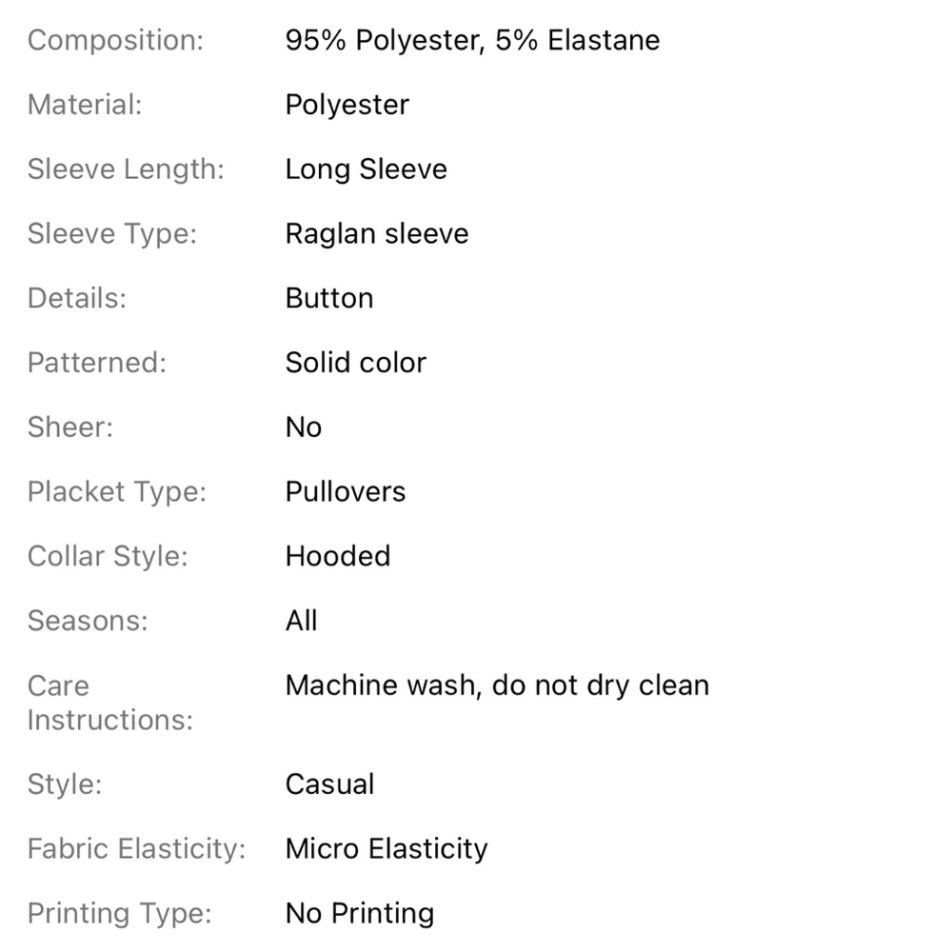The height and width of the screenshot is (952, 952).
Task: Select the 'Machine wash, do not dry clean' text
Action: click(497, 685)
